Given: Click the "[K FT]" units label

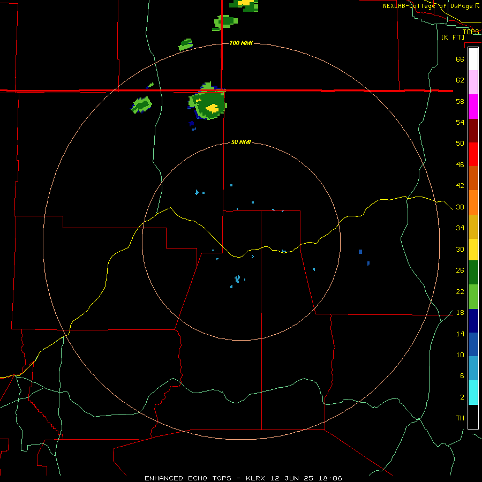Looking at the screenshot, I should click(x=453, y=37).
